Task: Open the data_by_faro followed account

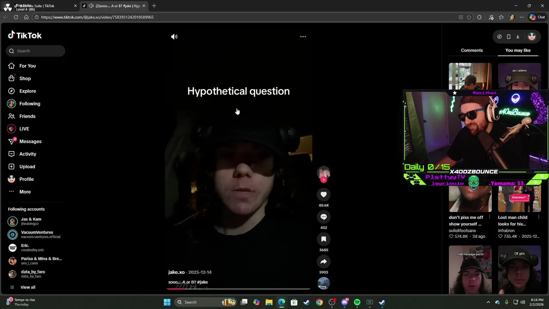Action: [35, 274]
